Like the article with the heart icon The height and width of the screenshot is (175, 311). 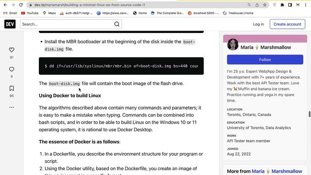coord(12,50)
